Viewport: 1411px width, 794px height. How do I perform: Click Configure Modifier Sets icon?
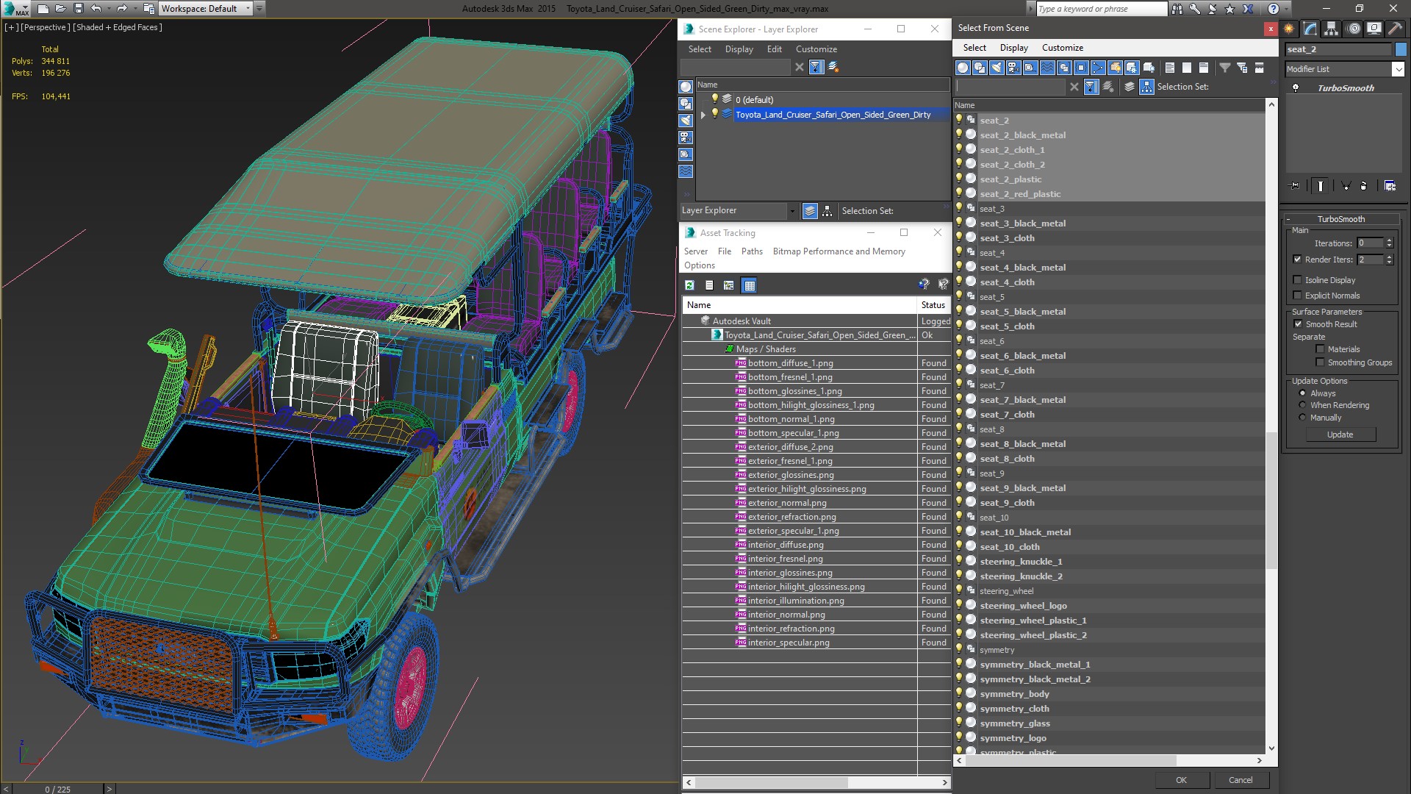point(1390,186)
